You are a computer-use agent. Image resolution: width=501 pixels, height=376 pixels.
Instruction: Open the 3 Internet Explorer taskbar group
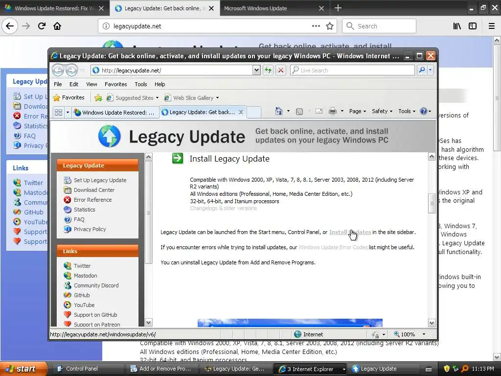tap(311, 369)
